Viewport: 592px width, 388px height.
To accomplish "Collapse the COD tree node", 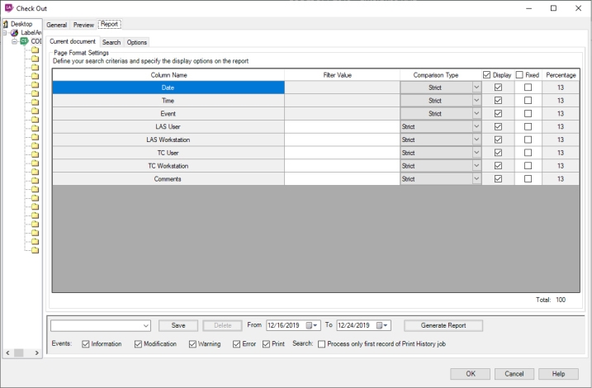I will point(14,41).
